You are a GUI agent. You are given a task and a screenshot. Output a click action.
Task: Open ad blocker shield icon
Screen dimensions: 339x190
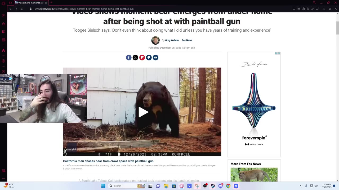point(308,9)
